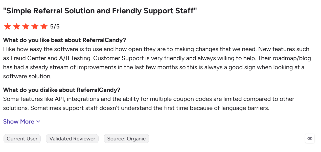Click the second orange rating star

click(x=17, y=26)
